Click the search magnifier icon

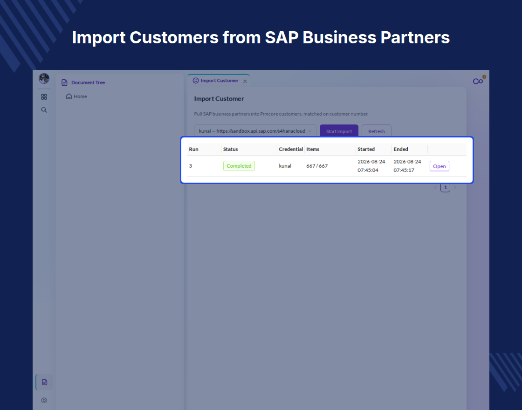(x=44, y=110)
